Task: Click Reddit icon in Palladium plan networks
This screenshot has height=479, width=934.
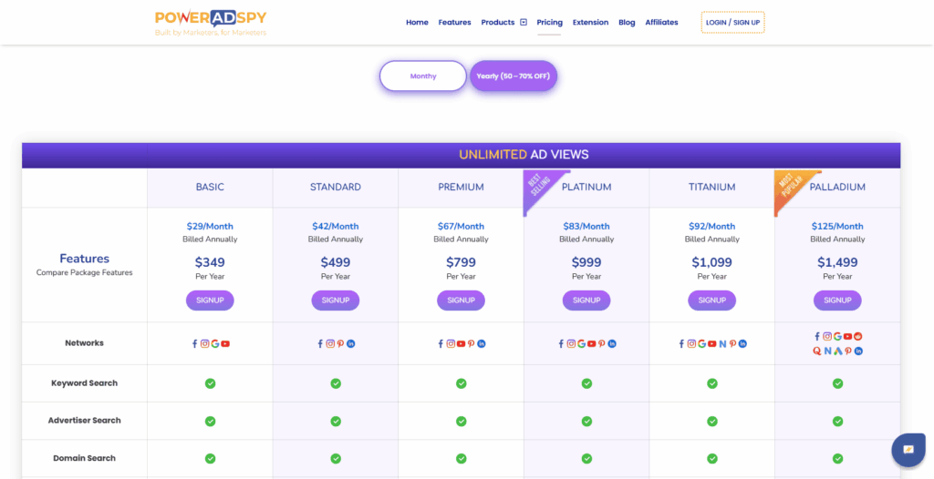Action: [857, 336]
